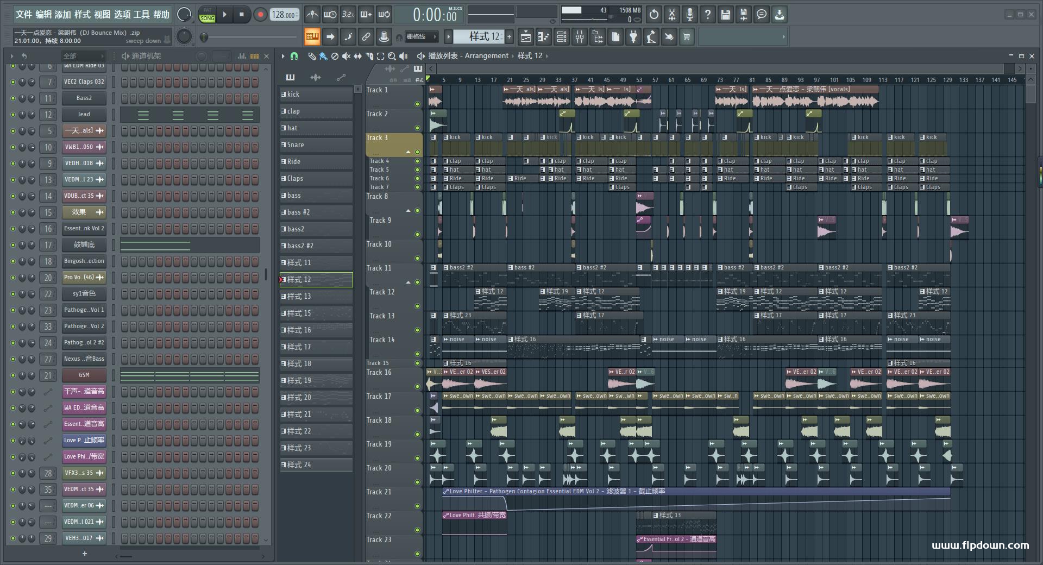Toggle PAT/SONG mode switch
1043x565 pixels.
click(x=208, y=15)
